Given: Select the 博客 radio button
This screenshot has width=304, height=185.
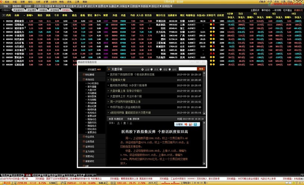Looking at the screenshot, I should [x=161, y=70].
